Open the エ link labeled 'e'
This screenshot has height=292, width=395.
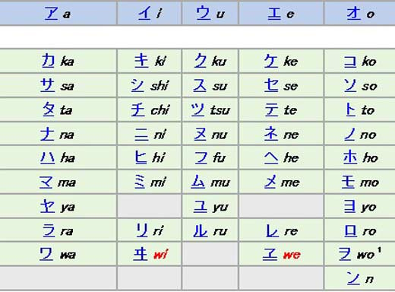(x=274, y=14)
